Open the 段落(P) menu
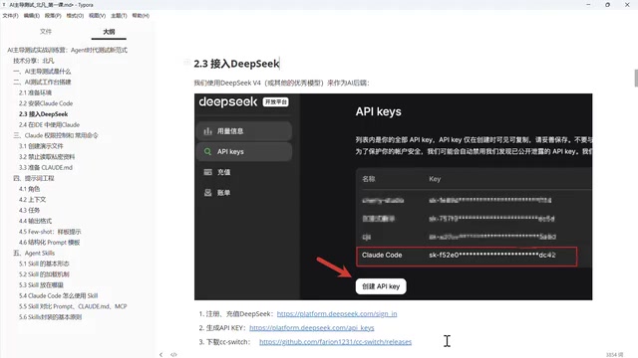The image size is (638, 358). [x=53, y=16]
